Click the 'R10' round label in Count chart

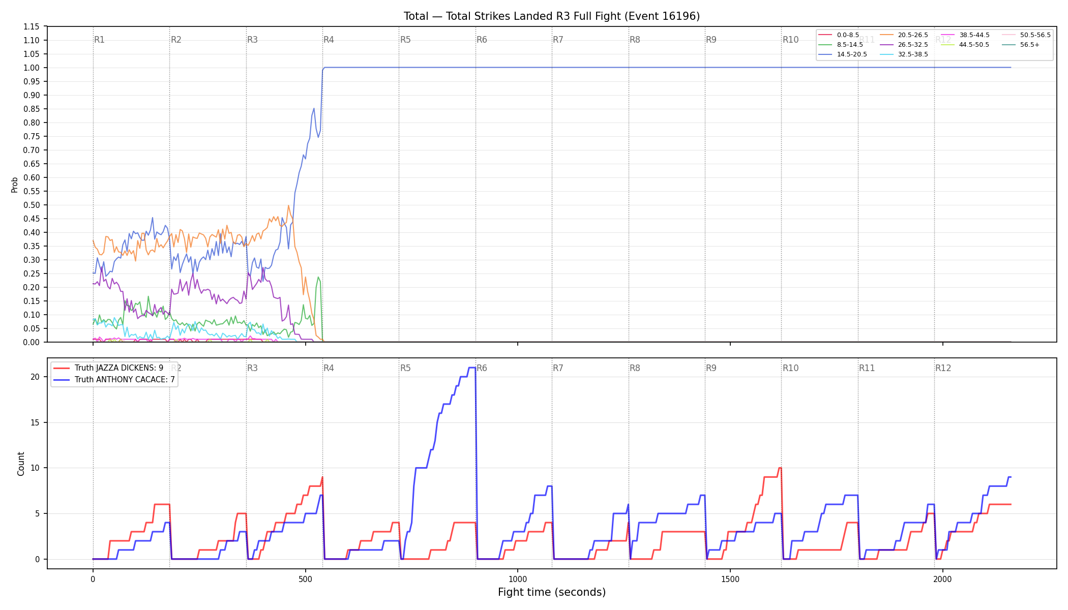click(x=790, y=368)
